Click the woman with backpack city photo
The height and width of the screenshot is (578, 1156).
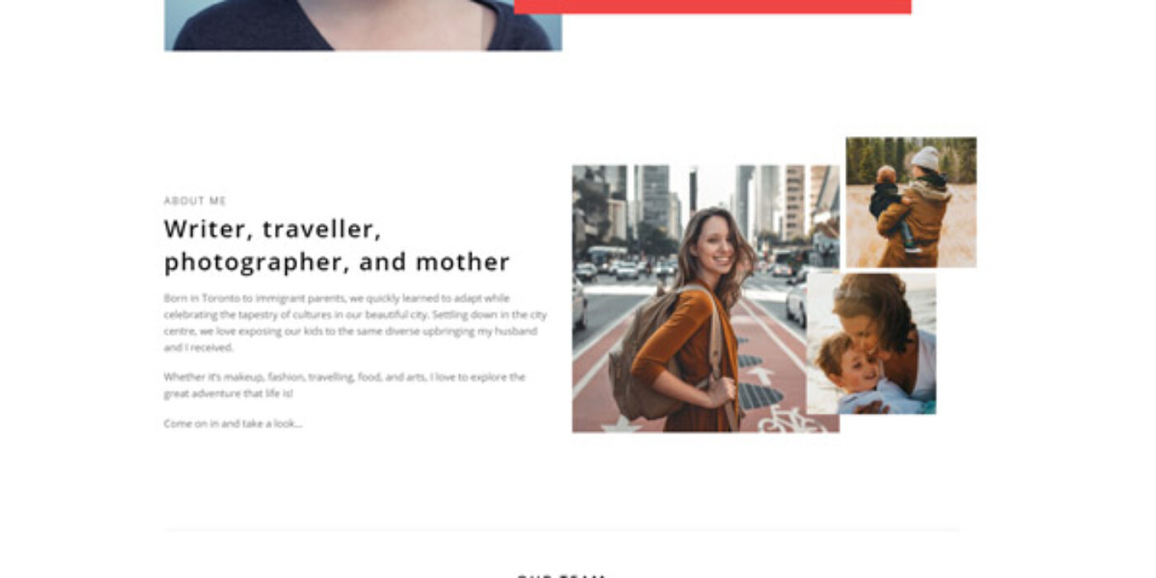706,299
